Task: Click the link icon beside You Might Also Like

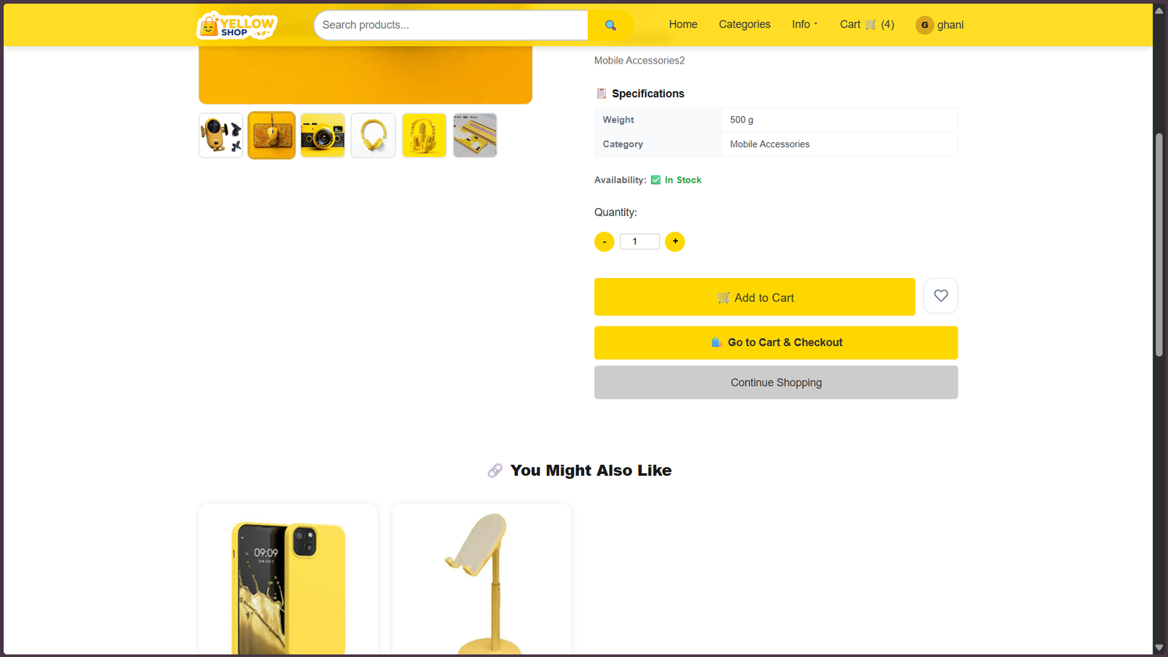Action: pos(495,471)
